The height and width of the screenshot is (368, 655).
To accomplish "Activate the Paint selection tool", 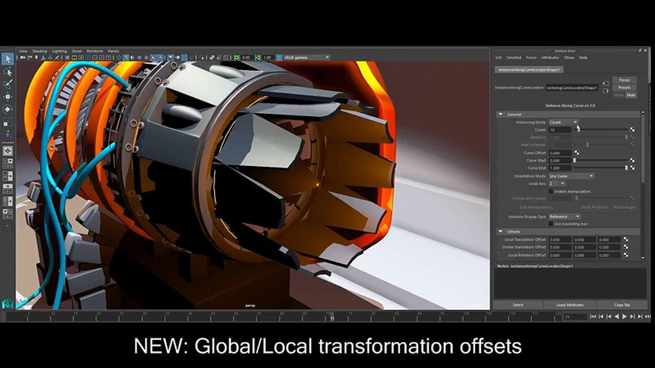I will (x=8, y=84).
